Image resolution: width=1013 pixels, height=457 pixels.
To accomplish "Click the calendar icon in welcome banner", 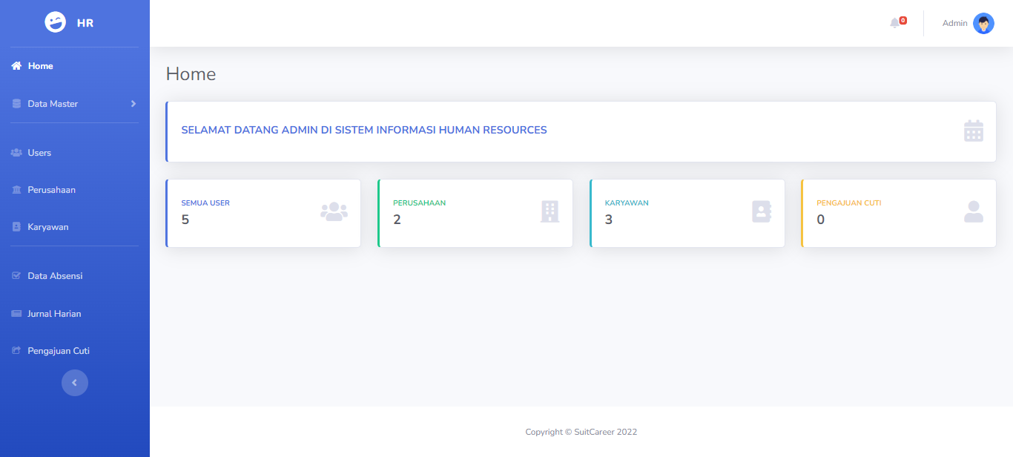I will pos(973,131).
